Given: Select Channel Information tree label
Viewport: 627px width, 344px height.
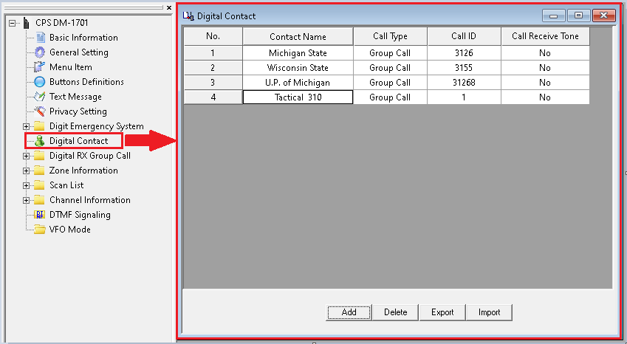Looking at the screenshot, I should [90, 200].
